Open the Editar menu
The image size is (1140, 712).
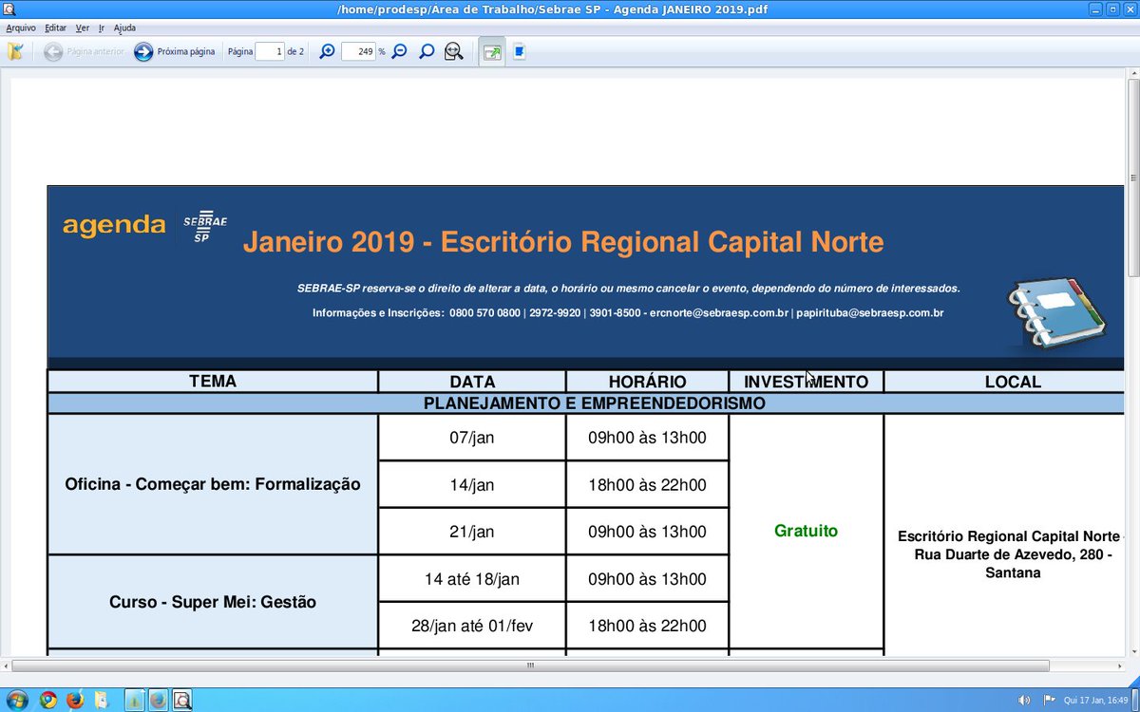pos(56,28)
